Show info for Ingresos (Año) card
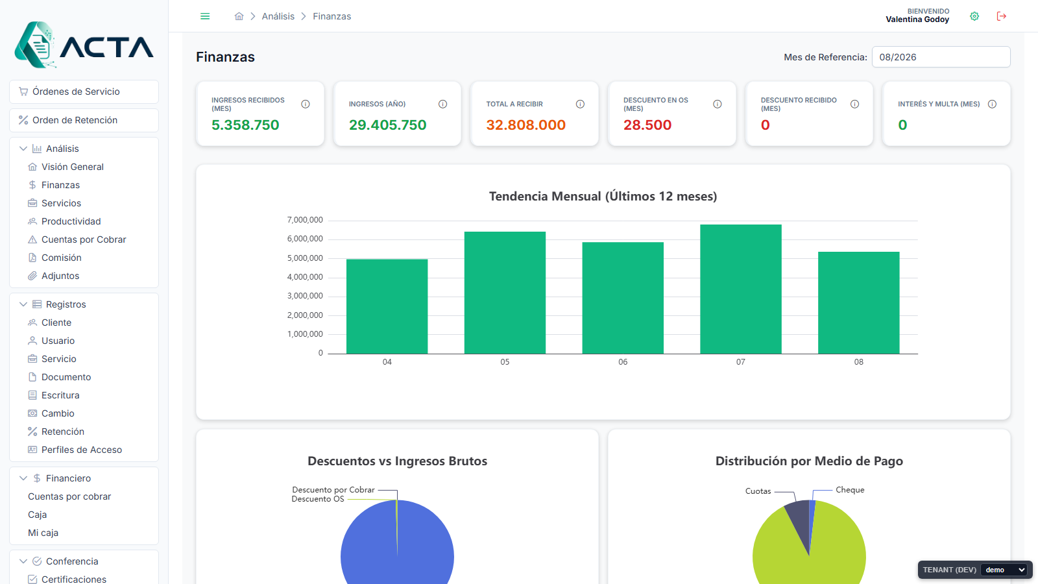1038x584 pixels. pyautogui.click(x=443, y=104)
